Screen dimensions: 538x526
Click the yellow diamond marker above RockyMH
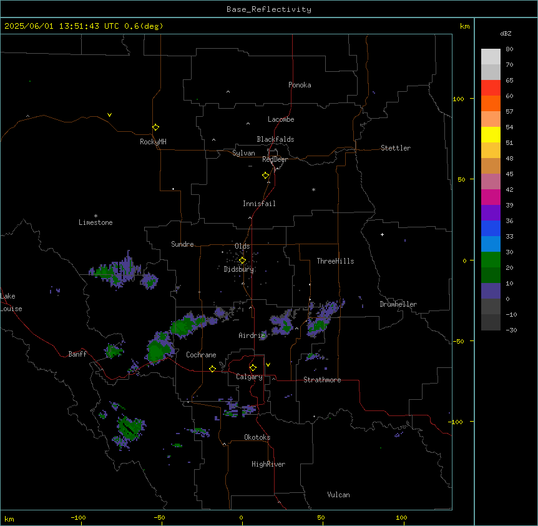coord(155,127)
